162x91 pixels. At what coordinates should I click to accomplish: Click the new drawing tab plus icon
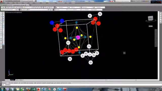click(x=30, y=5)
